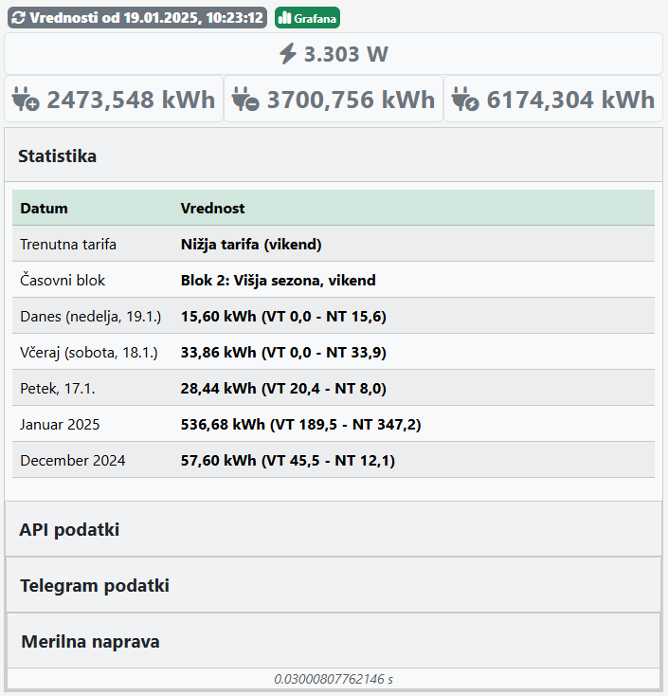Select the 28,44 kWh Friday value
Image resolution: width=668 pixels, height=696 pixels.
point(283,389)
